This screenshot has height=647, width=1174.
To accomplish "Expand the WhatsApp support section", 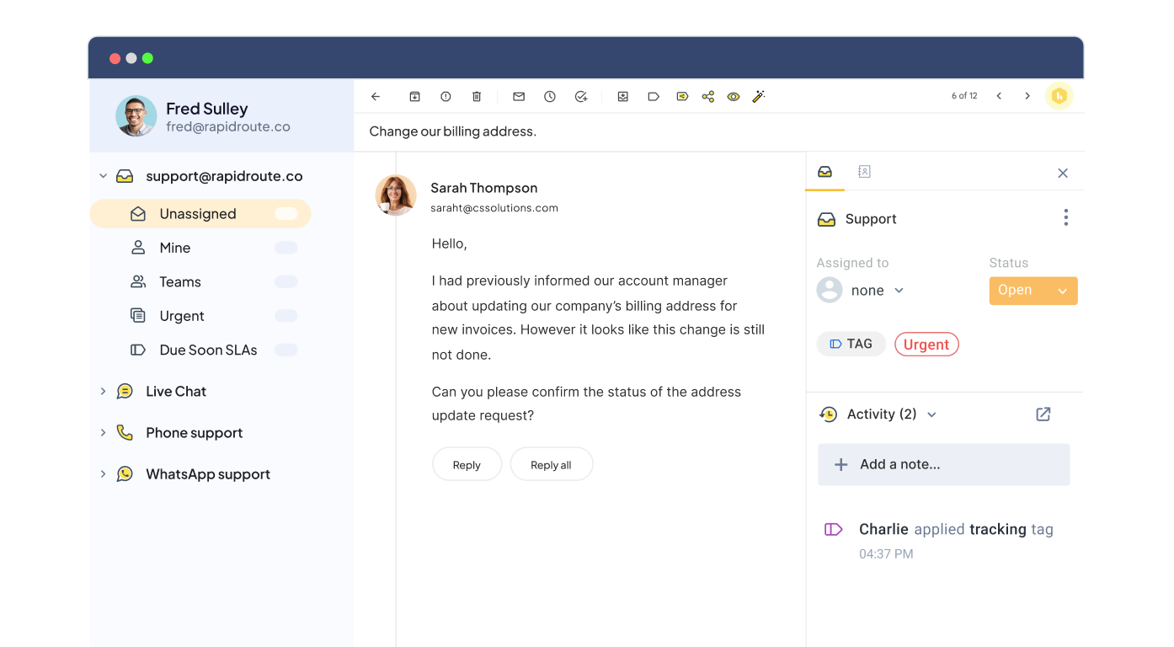I will pos(103,473).
